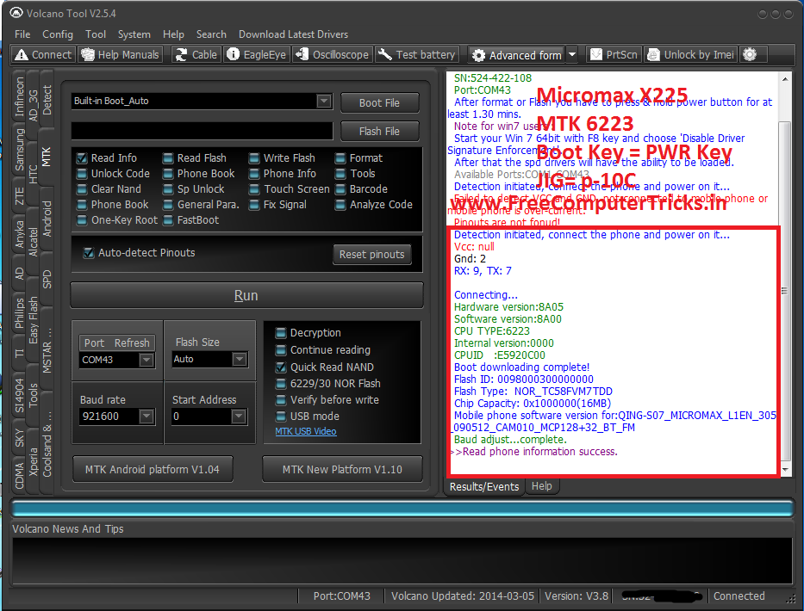Expand the Advanced form dropdown arrow
Screen dimensions: 804x611
pos(572,55)
